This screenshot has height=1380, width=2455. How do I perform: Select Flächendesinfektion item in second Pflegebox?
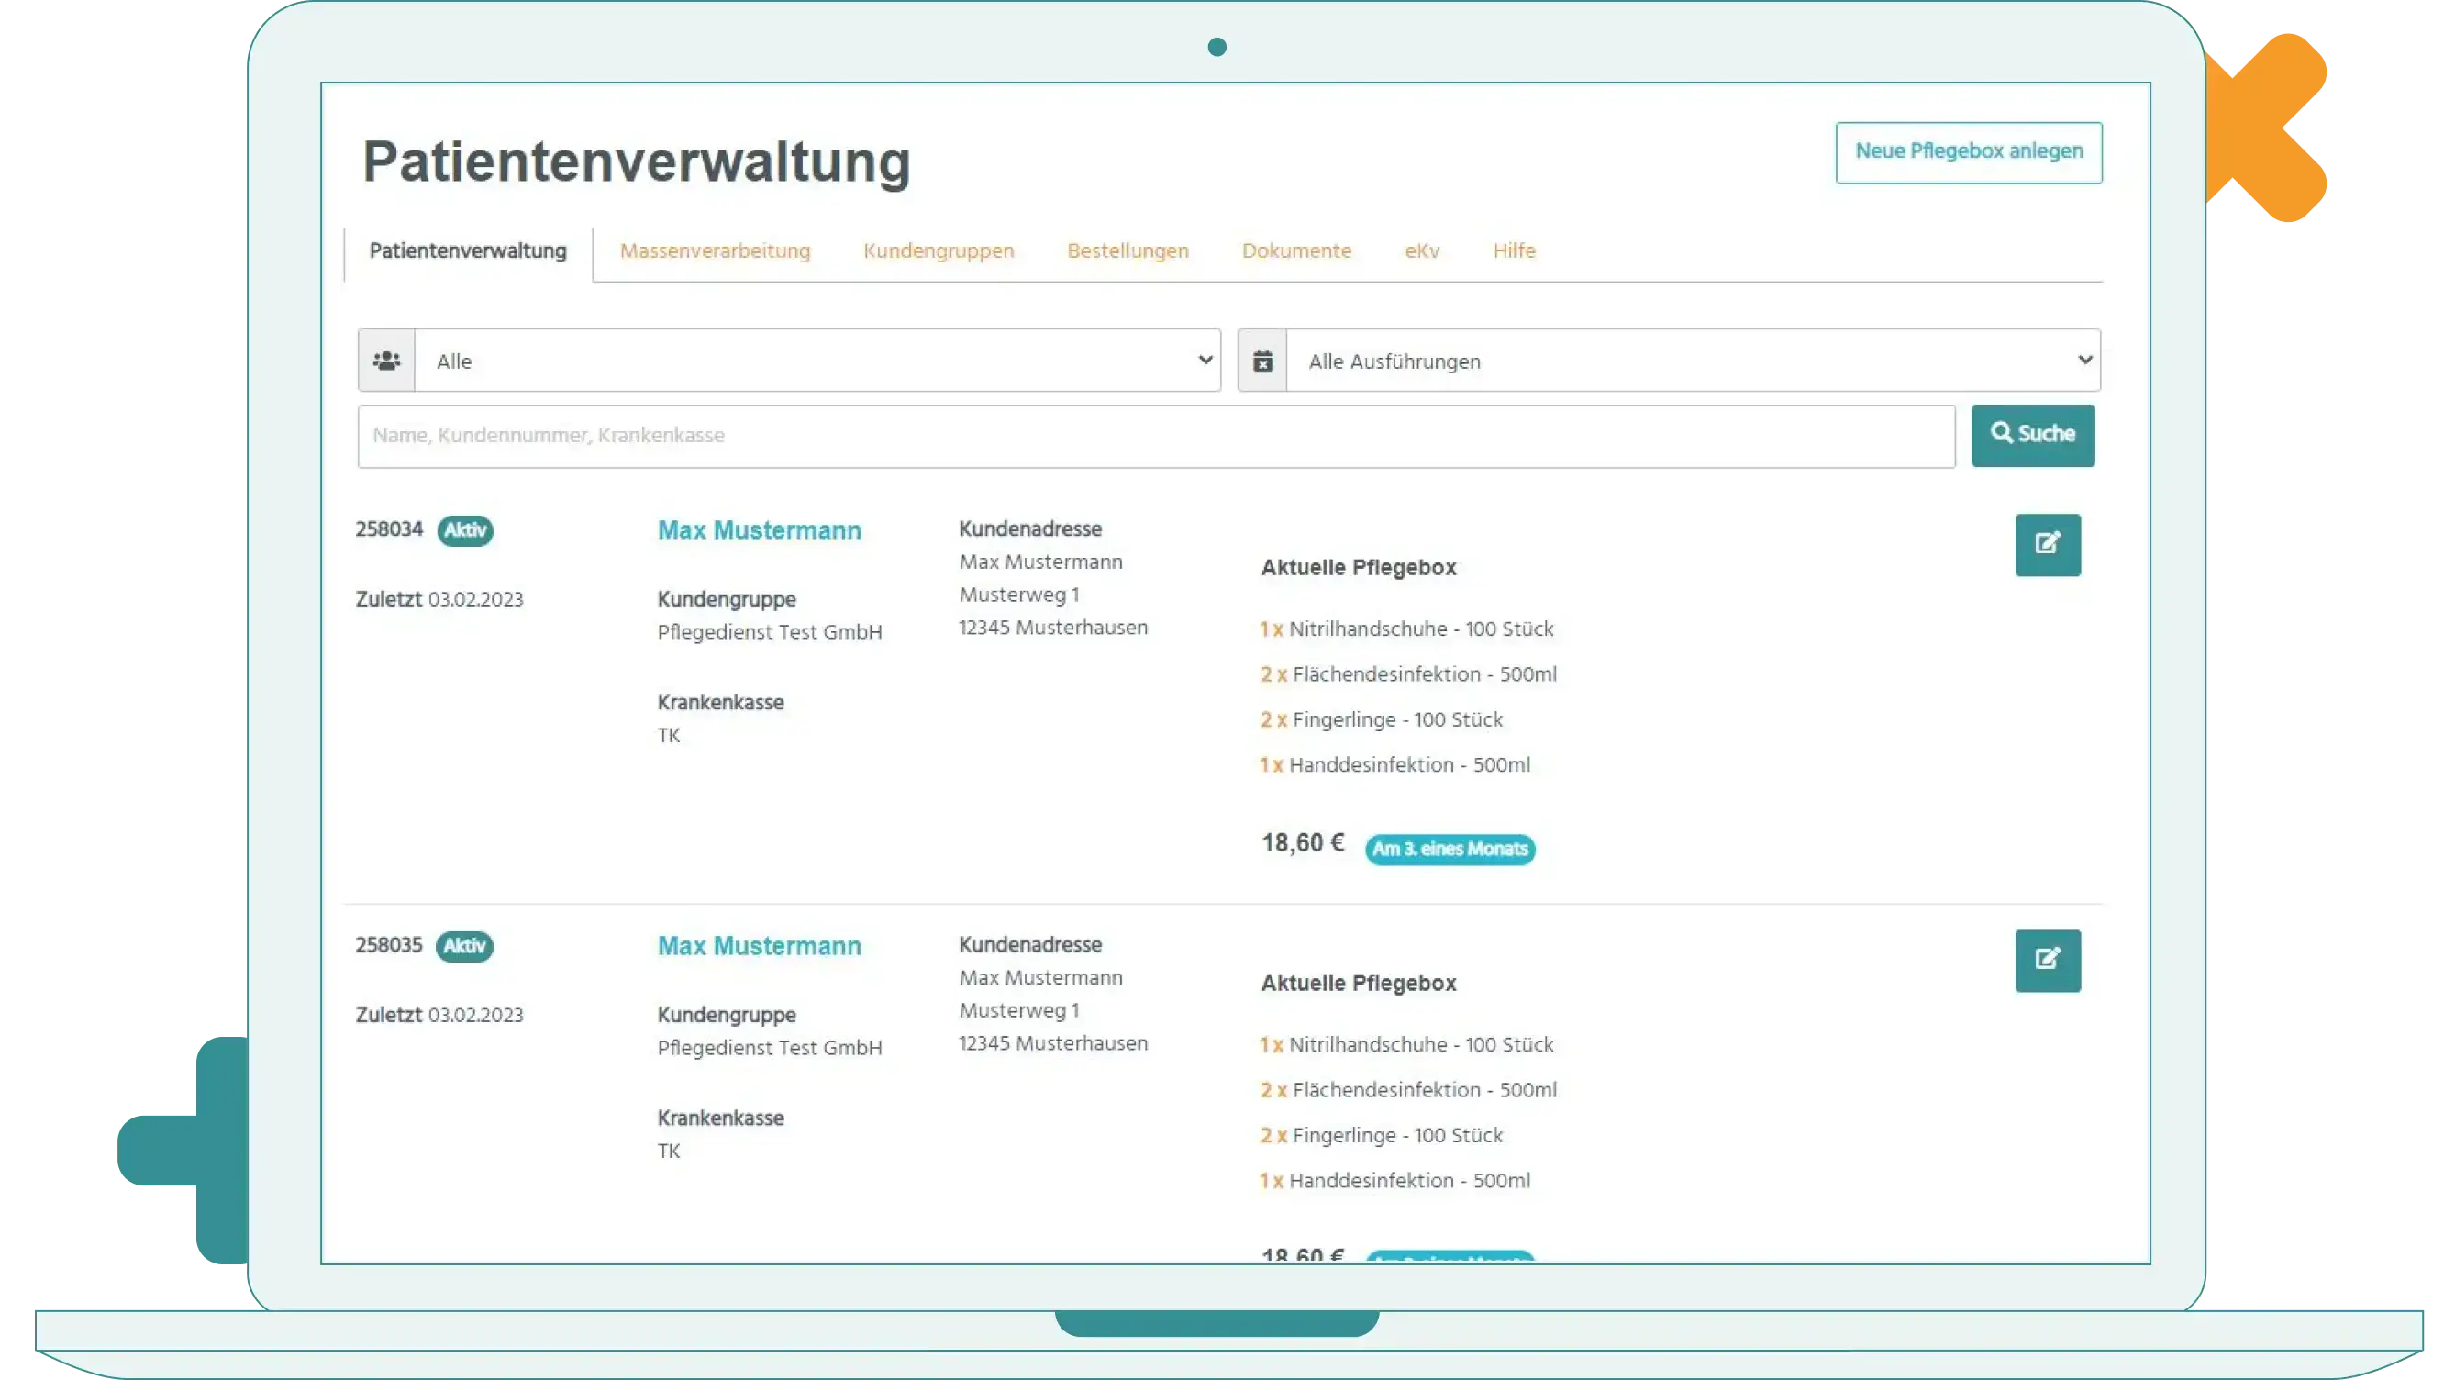click(x=1407, y=1090)
